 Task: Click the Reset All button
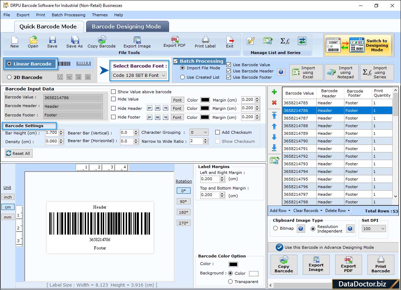(19, 153)
